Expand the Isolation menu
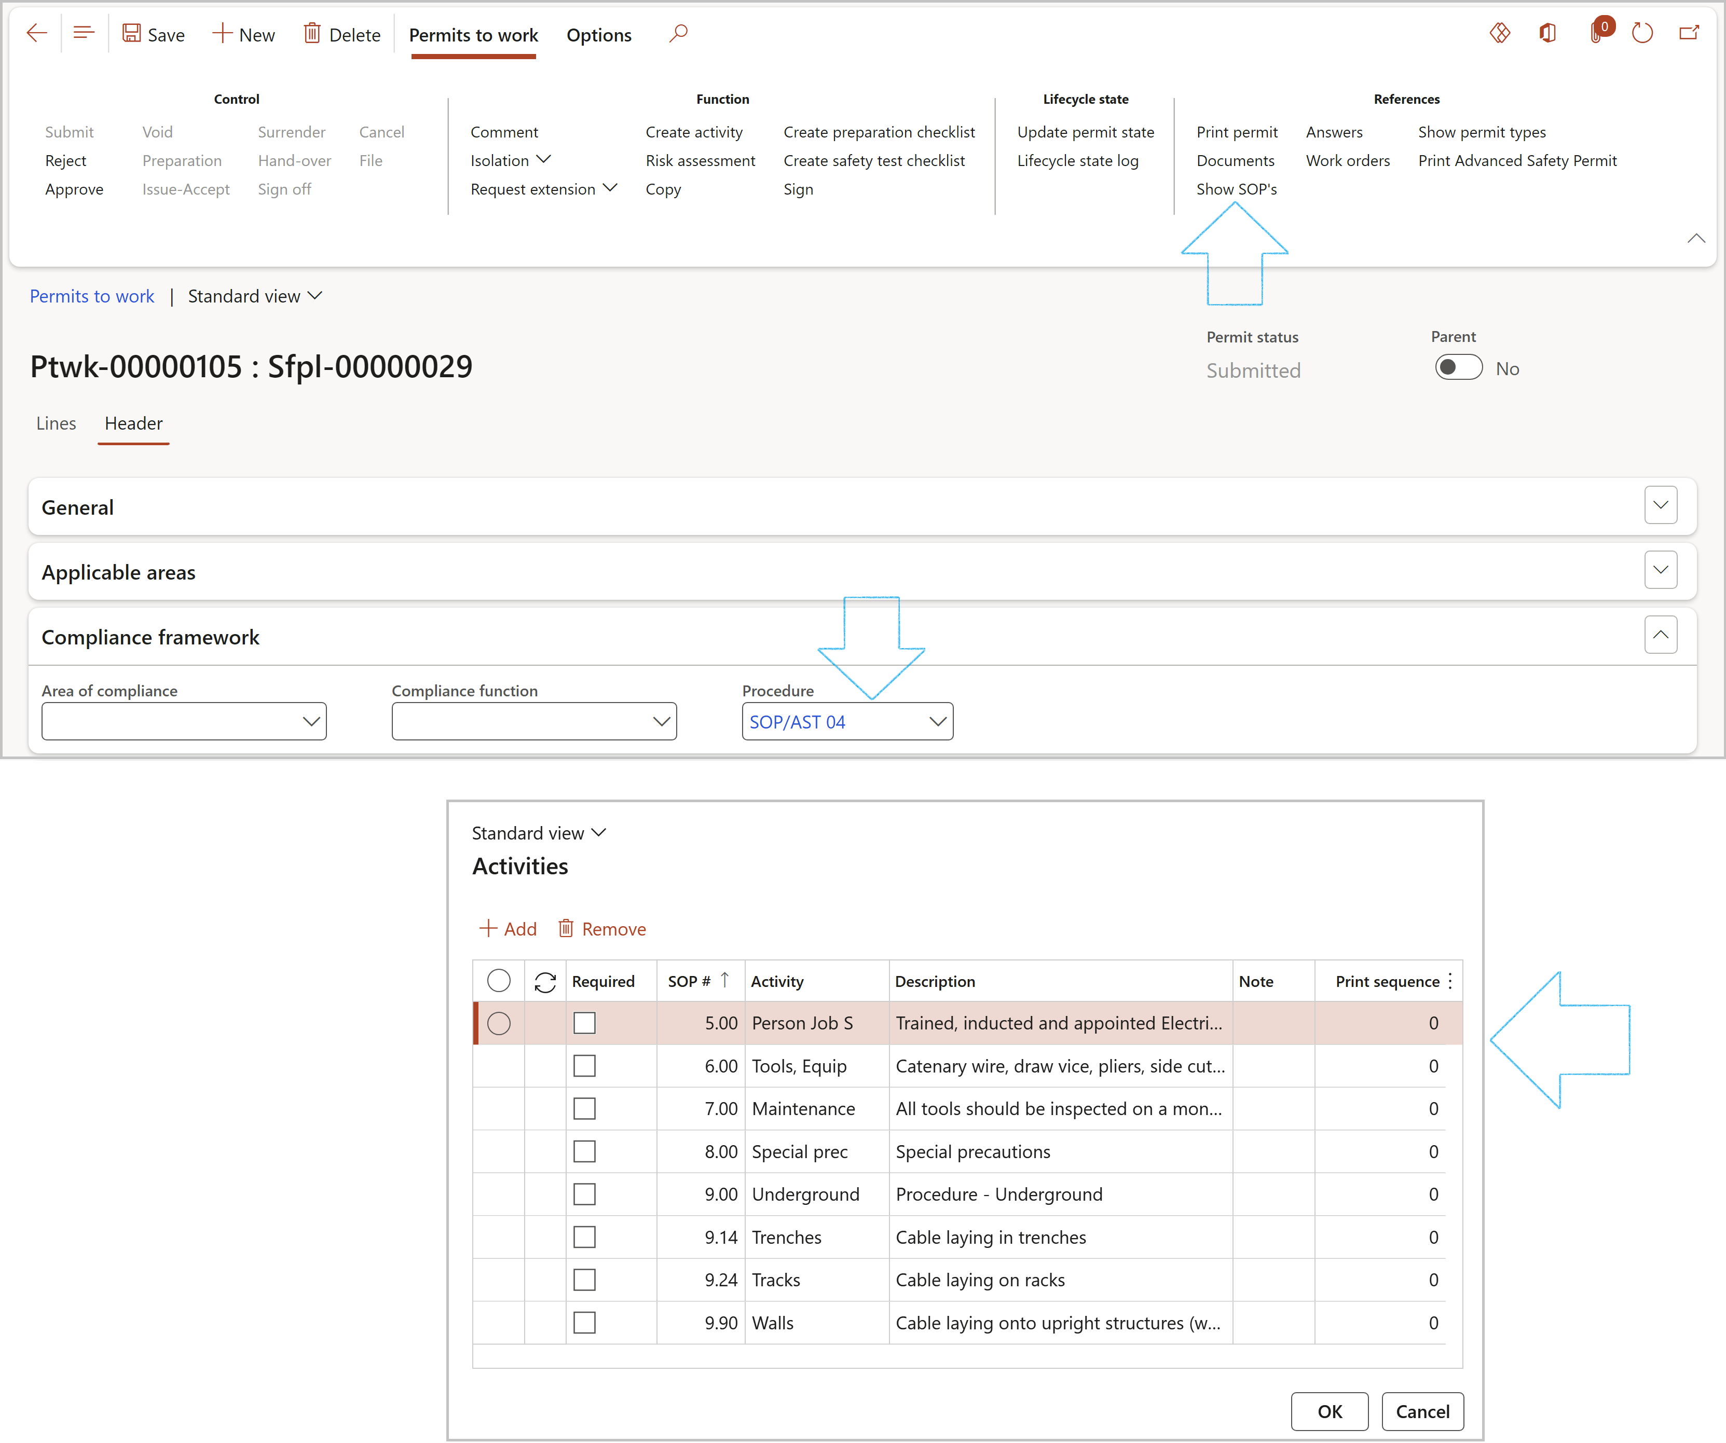This screenshot has height=1443, width=1726. [511, 161]
